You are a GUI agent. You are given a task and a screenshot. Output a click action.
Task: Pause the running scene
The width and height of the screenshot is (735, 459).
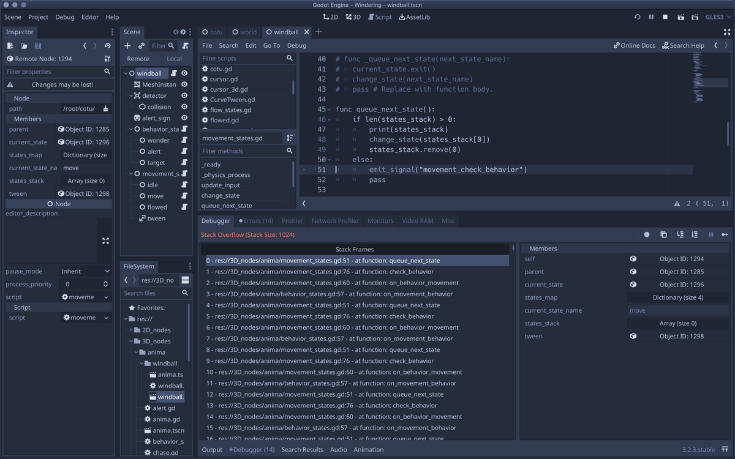[x=651, y=17]
